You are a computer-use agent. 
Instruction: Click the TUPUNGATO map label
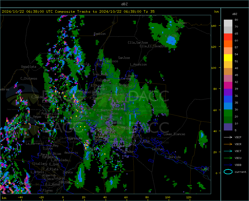pos(50,157)
